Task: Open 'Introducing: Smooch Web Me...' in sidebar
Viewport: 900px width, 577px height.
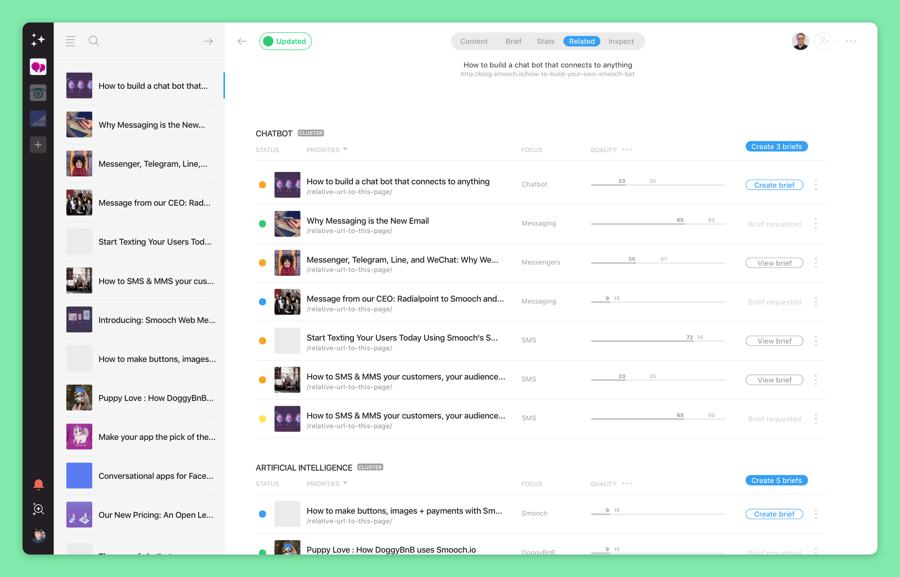Action: [x=141, y=320]
